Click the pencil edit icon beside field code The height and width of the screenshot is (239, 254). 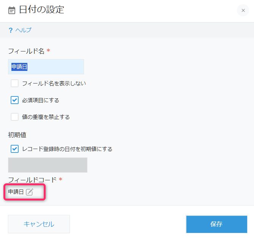click(30, 192)
